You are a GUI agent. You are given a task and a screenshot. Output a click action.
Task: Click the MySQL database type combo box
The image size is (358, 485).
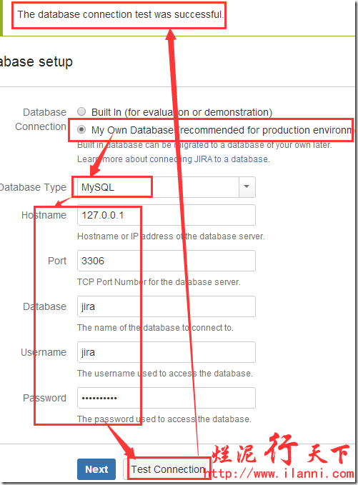166,187
